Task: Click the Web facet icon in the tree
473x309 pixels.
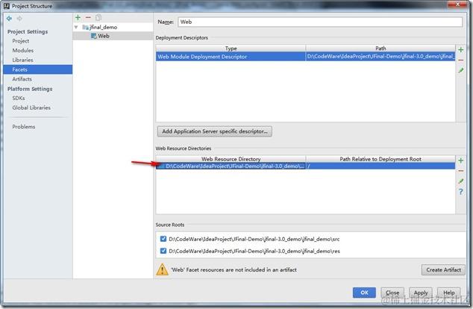Action: click(94, 36)
